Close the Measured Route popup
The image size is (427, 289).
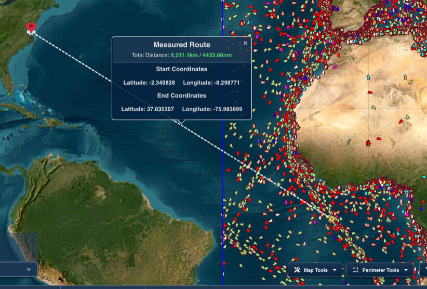[x=245, y=44]
